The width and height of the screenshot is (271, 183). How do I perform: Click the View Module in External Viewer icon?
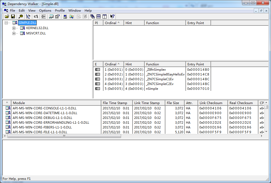pyautogui.click(x=51, y=16)
